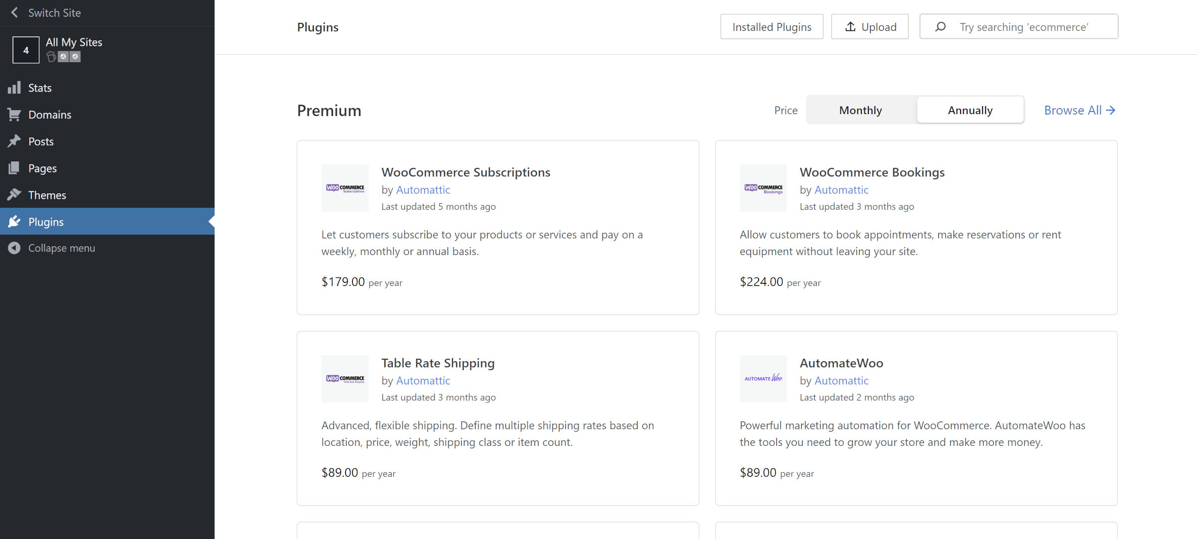The width and height of the screenshot is (1197, 539).
Task: Click the Plugins plug icon
Action: pos(15,221)
